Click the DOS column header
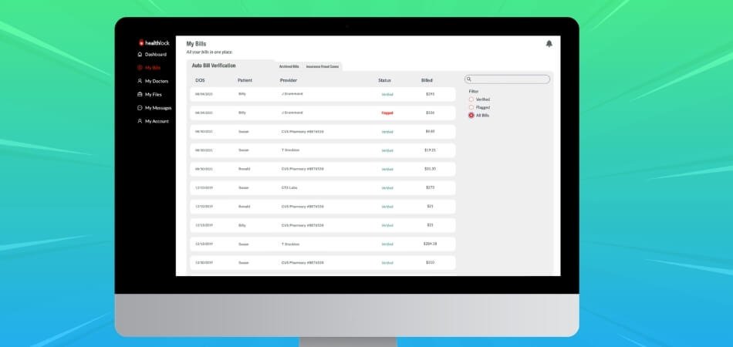The width and height of the screenshot is (733, 347). point(200,80)
